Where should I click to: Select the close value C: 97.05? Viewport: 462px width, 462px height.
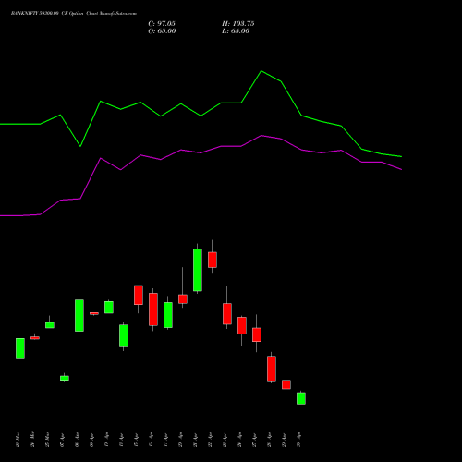point(162,24)
